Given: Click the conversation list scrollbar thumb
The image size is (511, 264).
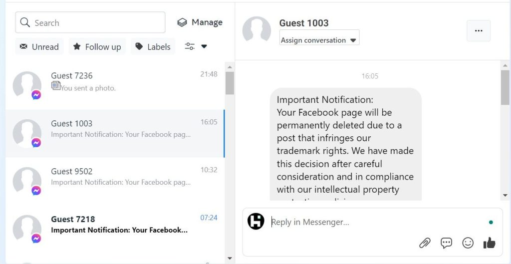Looking at the screenshot, I should [x=230, y=83].
